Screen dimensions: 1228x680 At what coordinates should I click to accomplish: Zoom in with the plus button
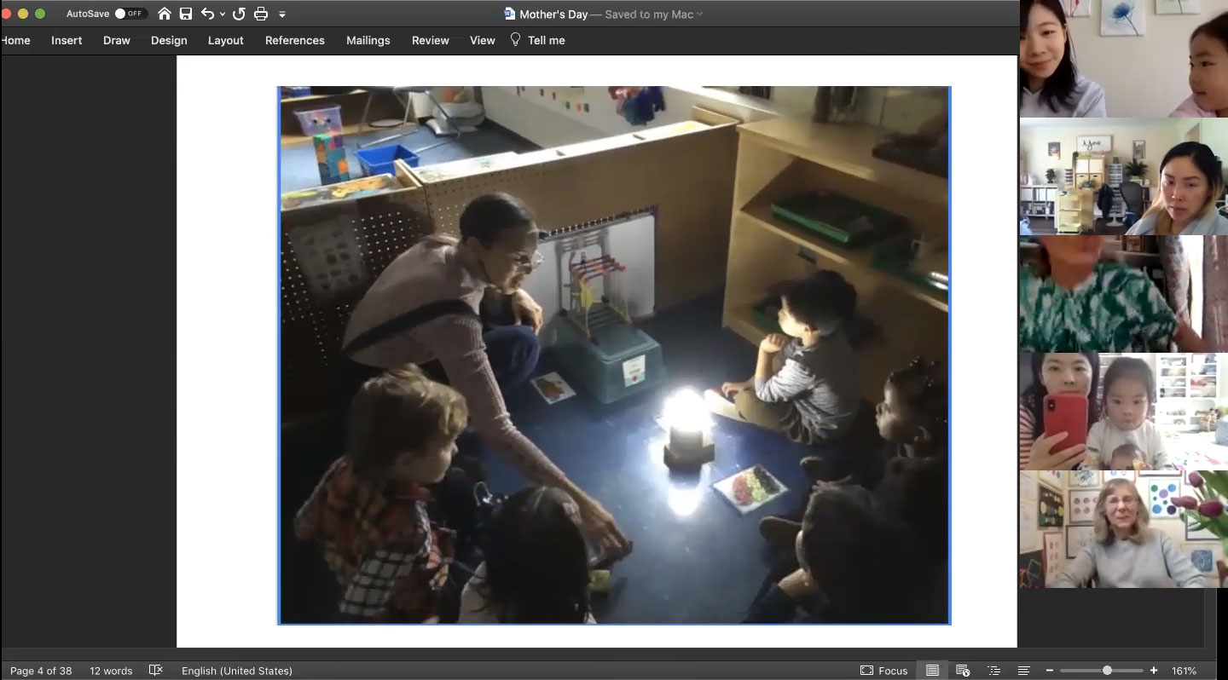[1154, 671]
